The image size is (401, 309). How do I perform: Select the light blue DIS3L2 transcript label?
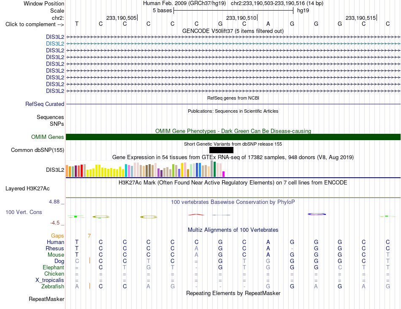(55, 44)
